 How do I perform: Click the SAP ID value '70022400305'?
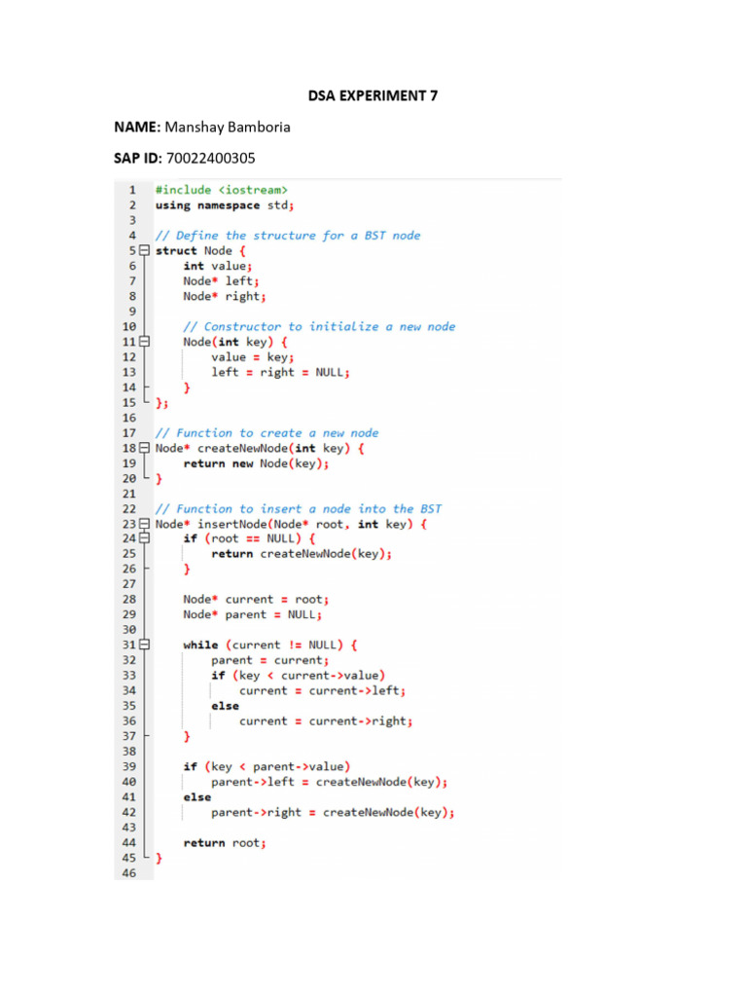click(x=211, y=159)
